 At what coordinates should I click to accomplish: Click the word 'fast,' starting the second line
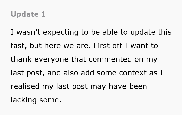[19, 46]
